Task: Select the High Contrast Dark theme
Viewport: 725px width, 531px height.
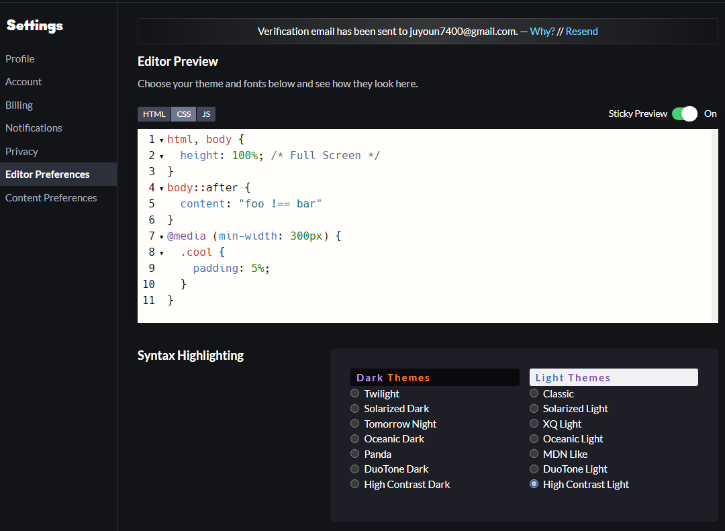Action: pos(354,484)
